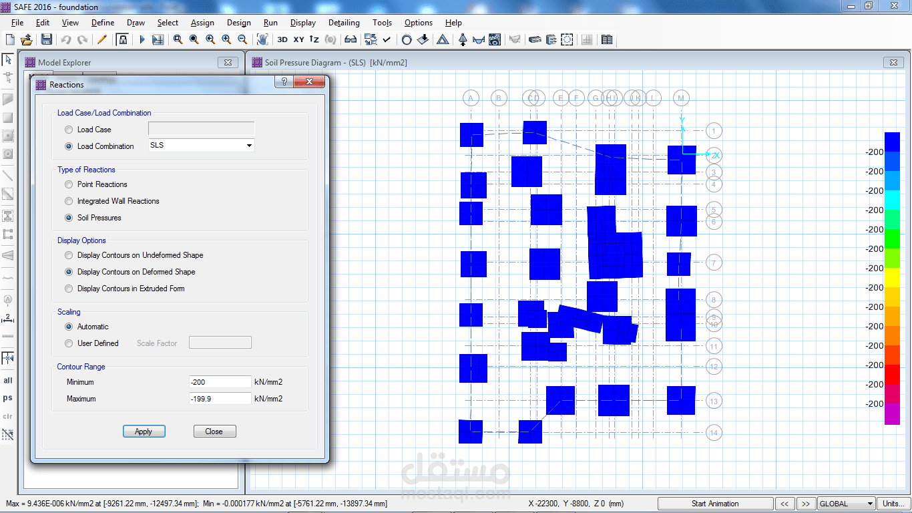Activate the Pan hand tool icon
Screen dimensions: 912x513
tap(262, 39)
